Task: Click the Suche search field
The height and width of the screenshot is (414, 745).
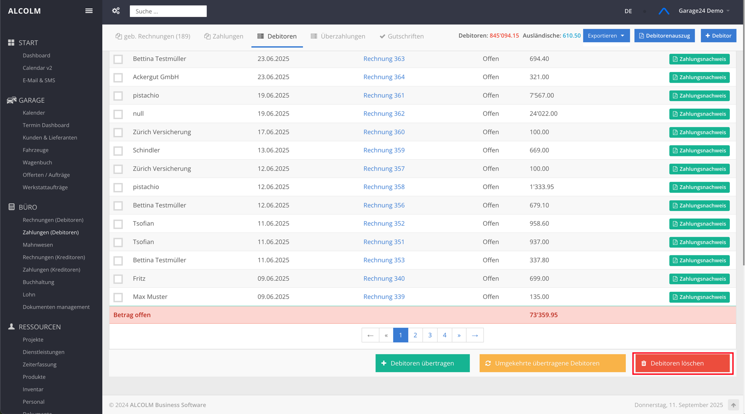Action: tap(168, 11)
